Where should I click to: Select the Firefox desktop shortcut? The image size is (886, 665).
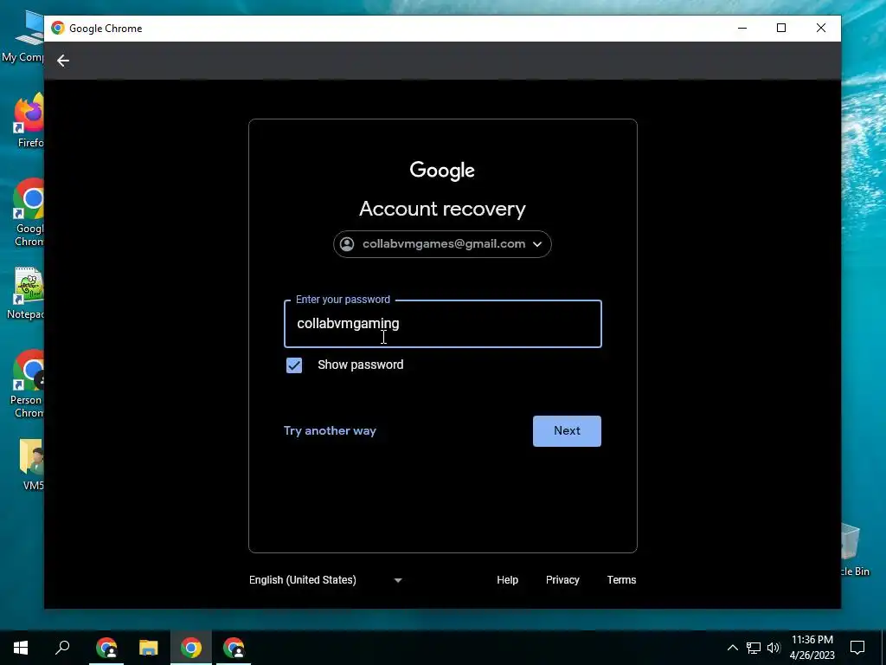[x=29, y=120]
